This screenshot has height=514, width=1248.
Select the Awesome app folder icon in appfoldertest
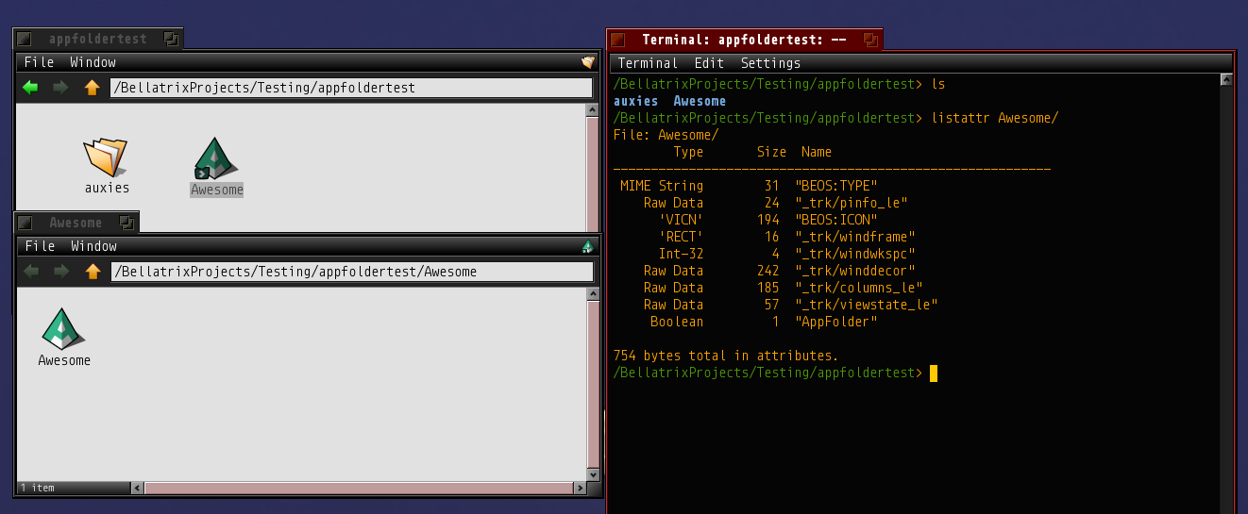point(216,158)
